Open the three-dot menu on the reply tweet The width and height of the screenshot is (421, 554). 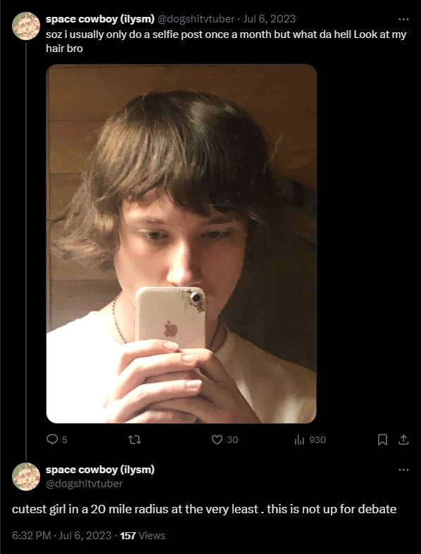pos(403,470)
